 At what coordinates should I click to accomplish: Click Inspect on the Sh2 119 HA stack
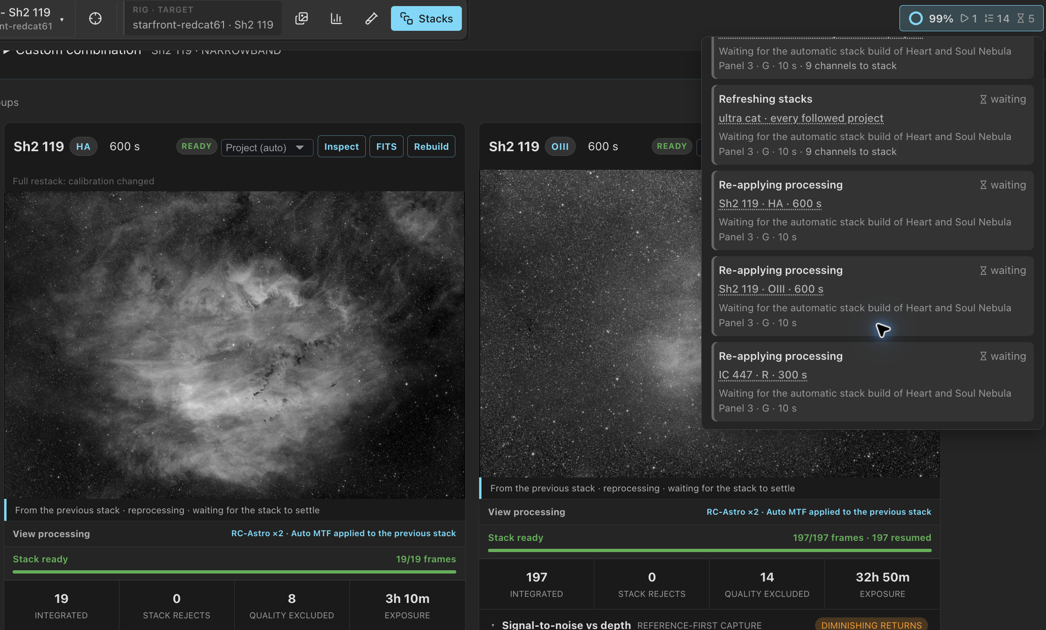342,147
